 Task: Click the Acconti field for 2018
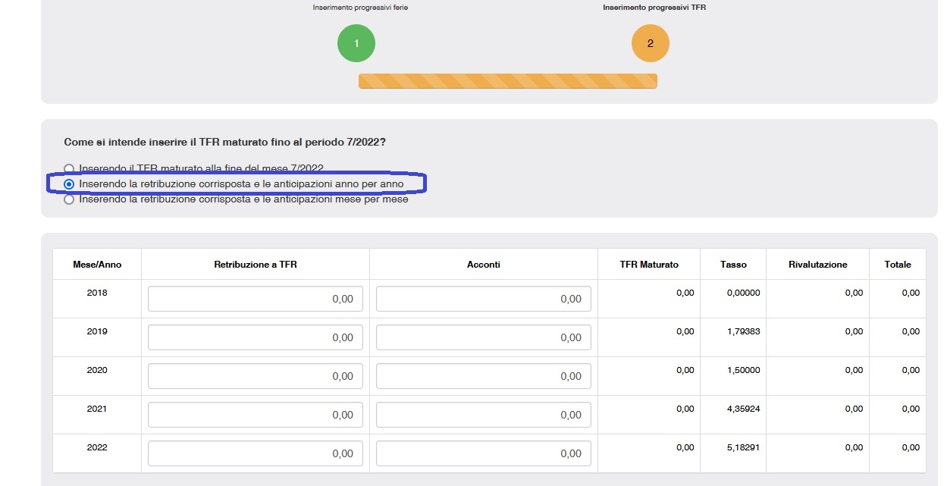tap(483, 299)
